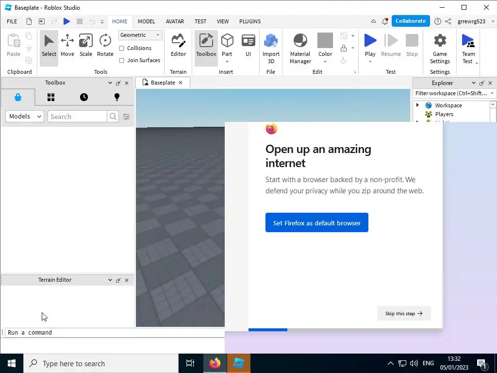The image size is (497, 373).
Task: Click Skip this step in Firefox
Action: coord(403,313)
